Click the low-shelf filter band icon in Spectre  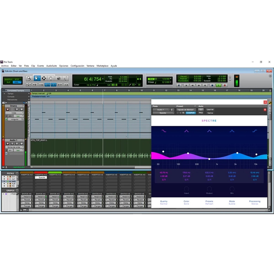(164, 131)
